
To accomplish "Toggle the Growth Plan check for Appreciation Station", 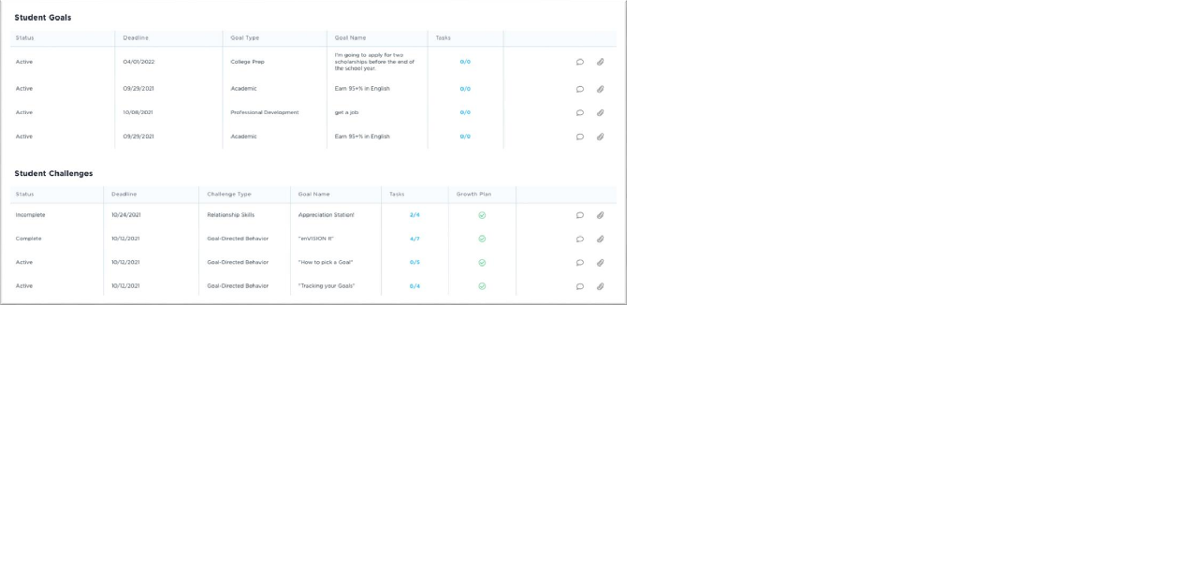I will click(x=482, y=215).
